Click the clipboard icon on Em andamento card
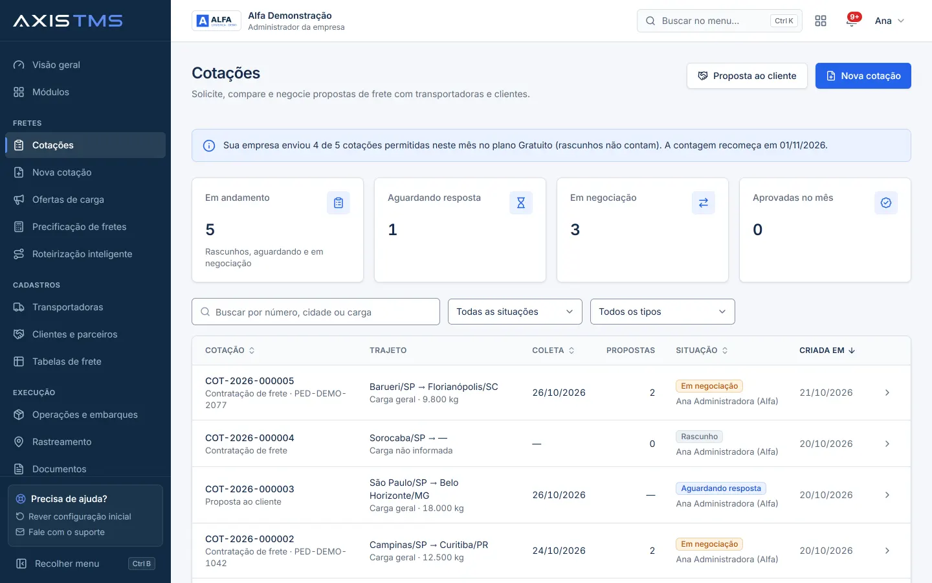932x583 pixels. pyautogui.click(x=338, y=203)
